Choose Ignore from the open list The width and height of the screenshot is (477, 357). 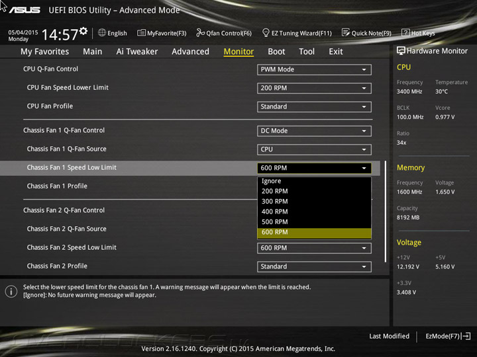pos(314,181)
